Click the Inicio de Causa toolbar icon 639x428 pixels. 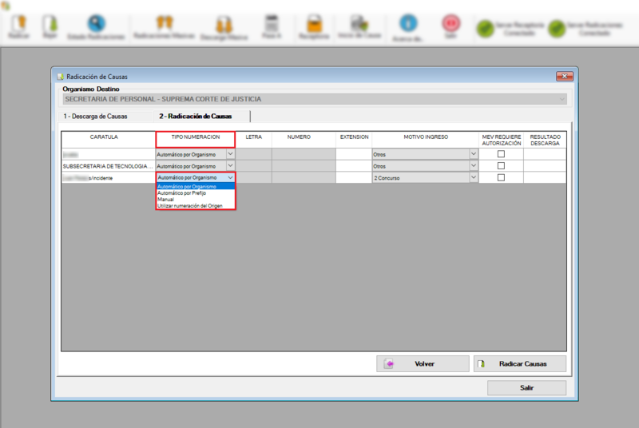point(359,24)
